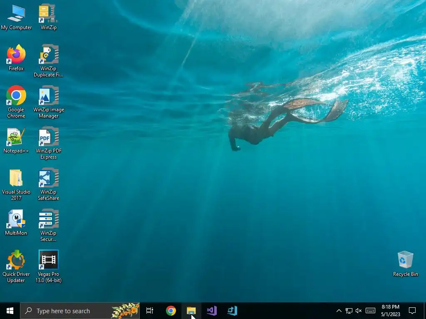Open Task View from the taskbar

(150, 311)
